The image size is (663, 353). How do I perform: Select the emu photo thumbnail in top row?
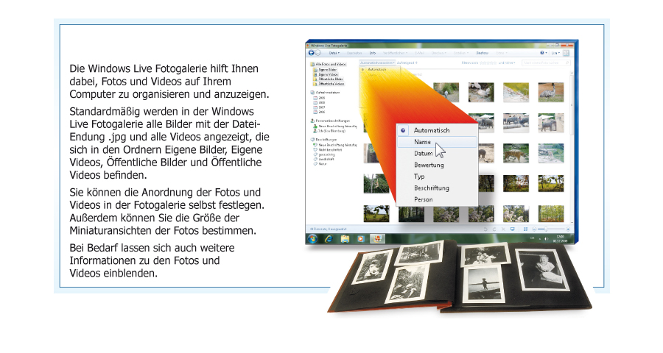coord(550,90)
